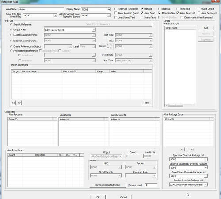This screenshot has width=221, height=199.
Task: Click the Papyrus Scripts scrollbar left arrow
Action: click(166, 105)
